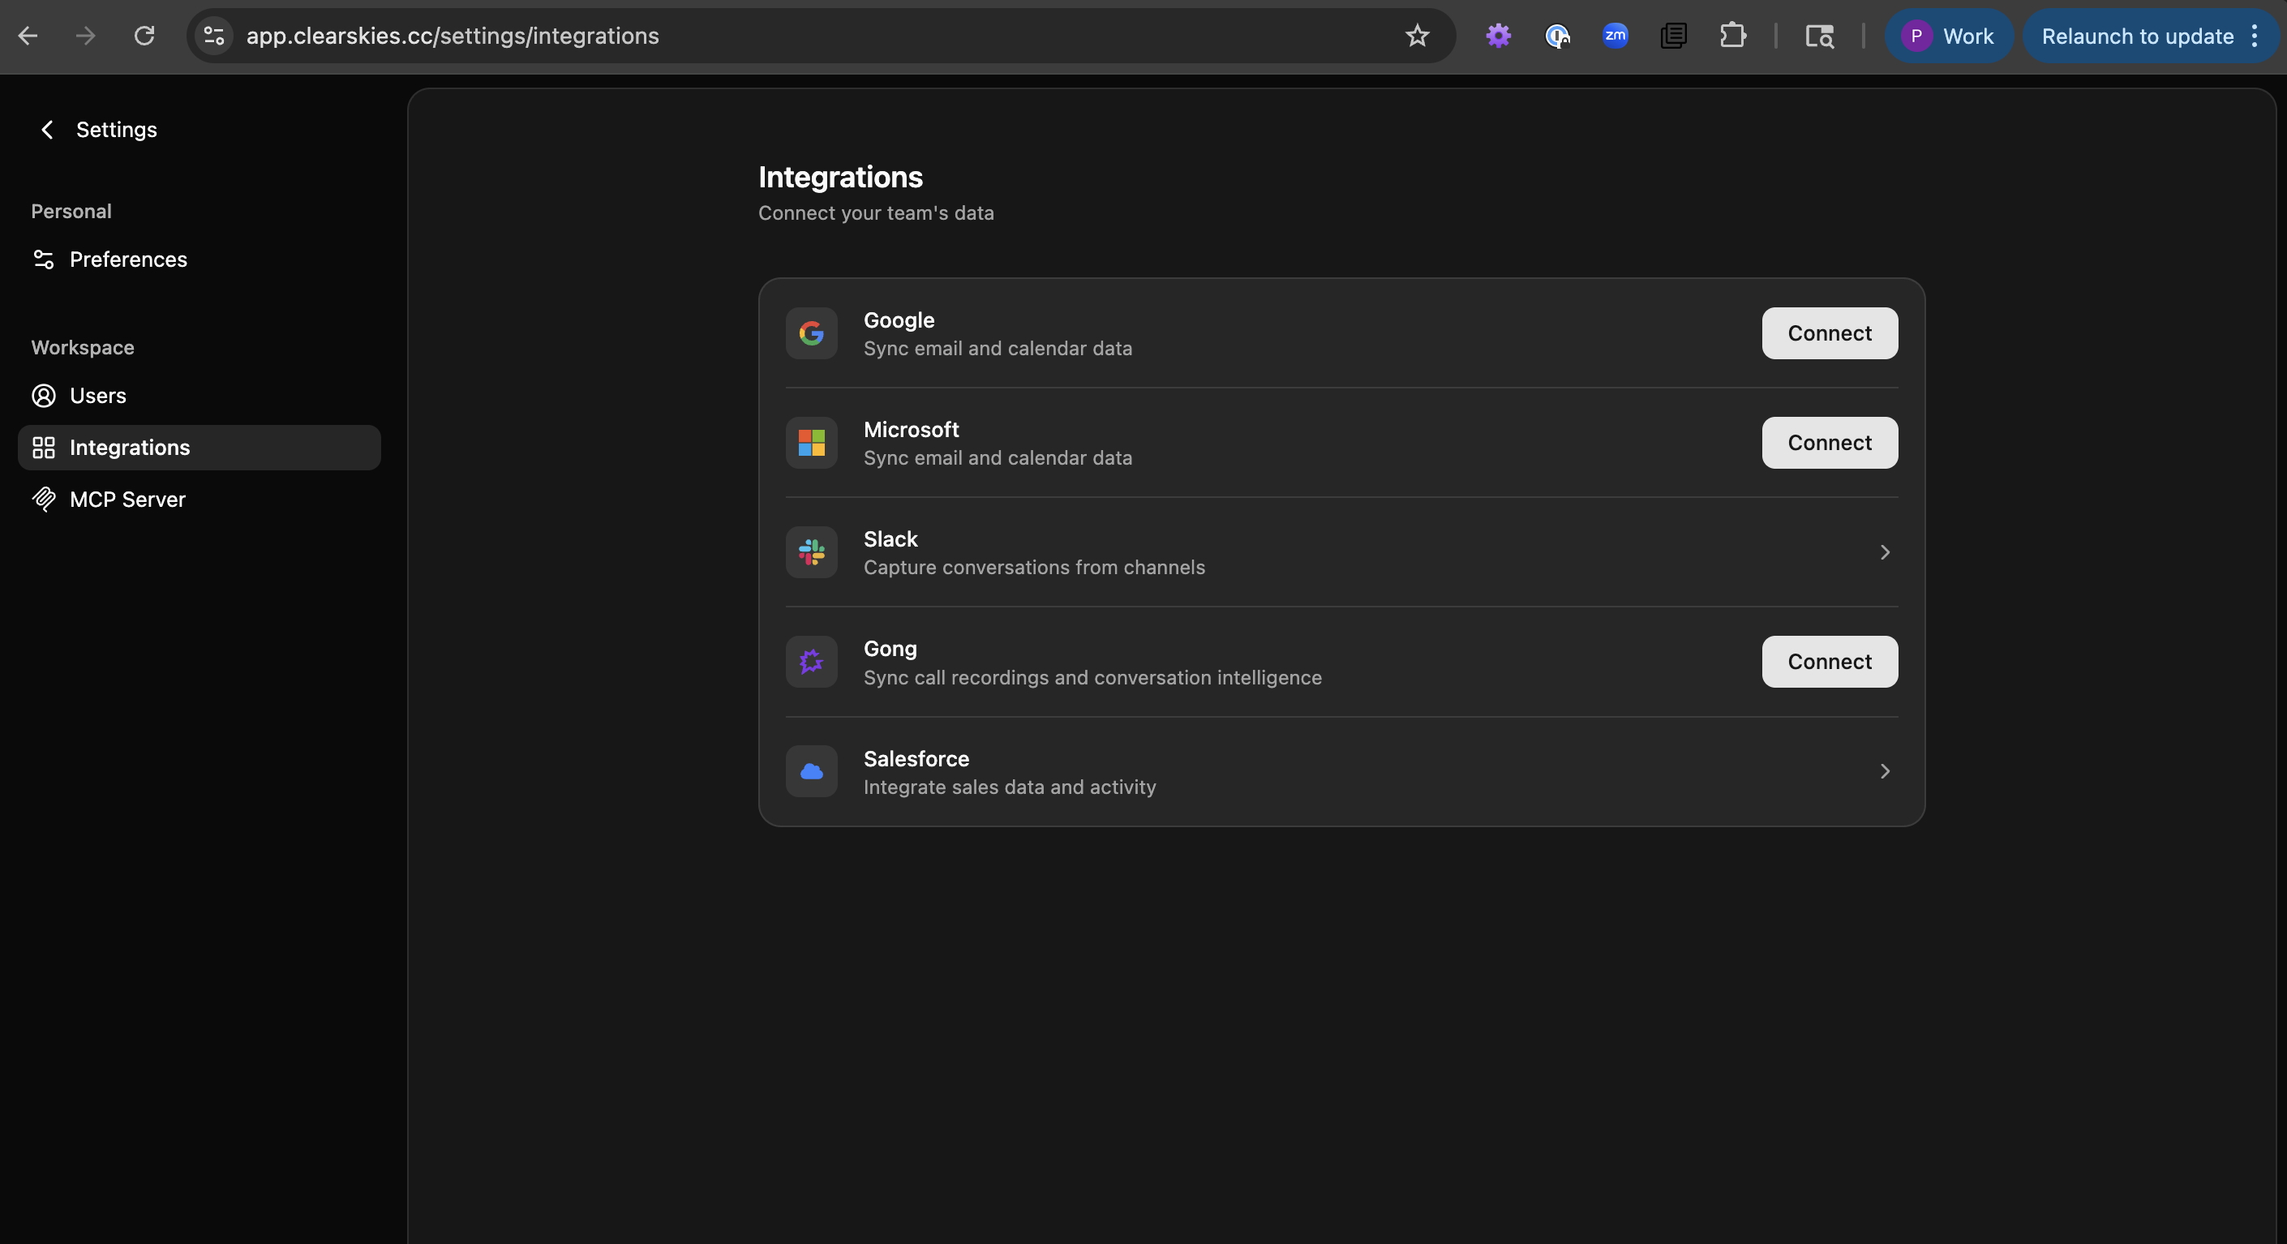Expand the Slack integration chevron
Screen dimensions: 2287x1244
coord(1884,552)
